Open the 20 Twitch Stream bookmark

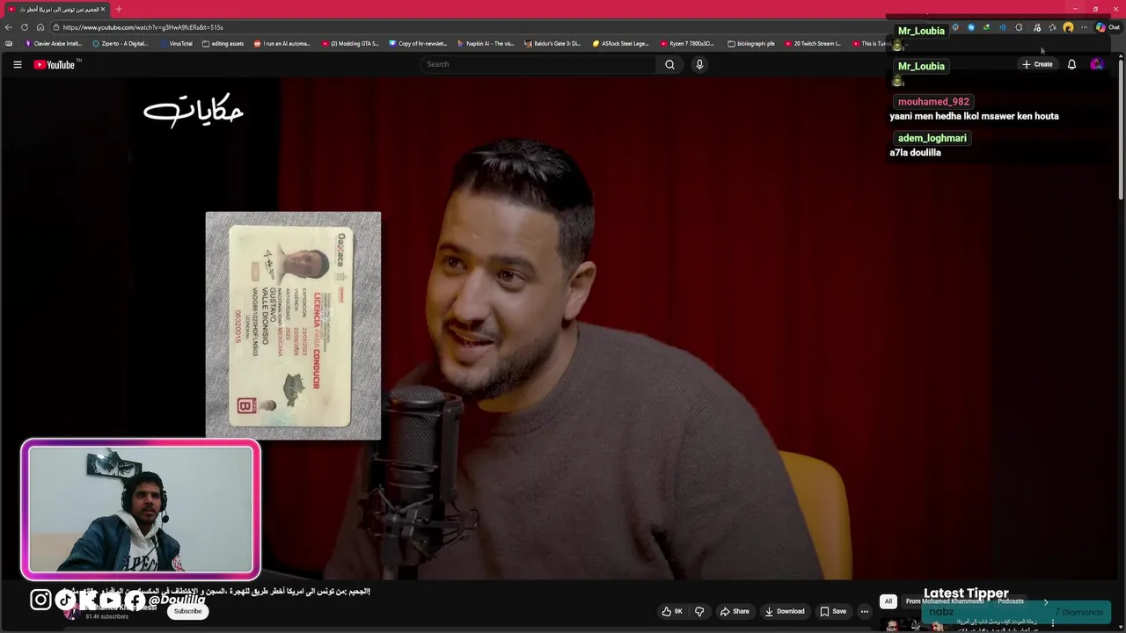[x=813, y=43]
